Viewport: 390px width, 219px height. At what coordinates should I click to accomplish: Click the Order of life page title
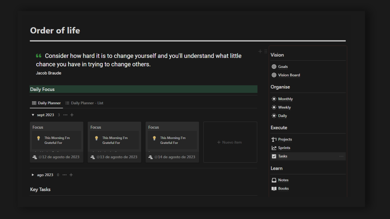tap(55, 30)
